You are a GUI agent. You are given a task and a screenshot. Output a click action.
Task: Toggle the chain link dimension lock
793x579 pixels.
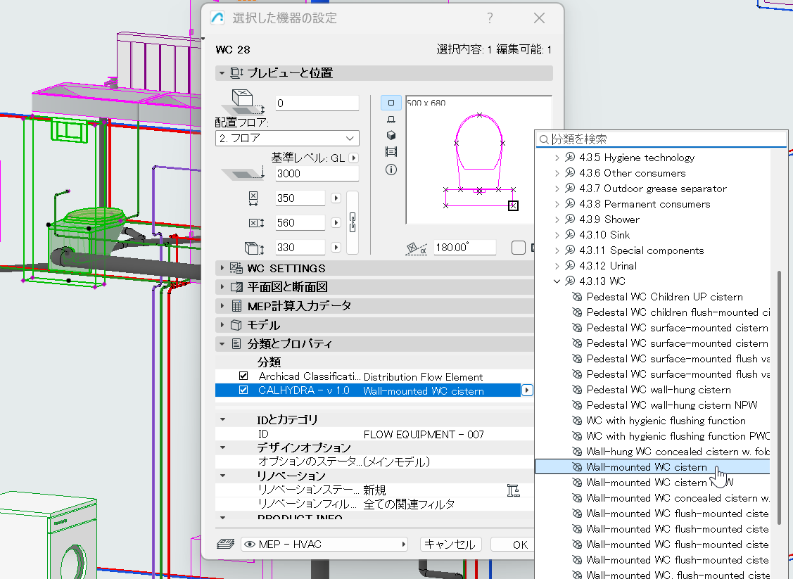click(353, 222)
